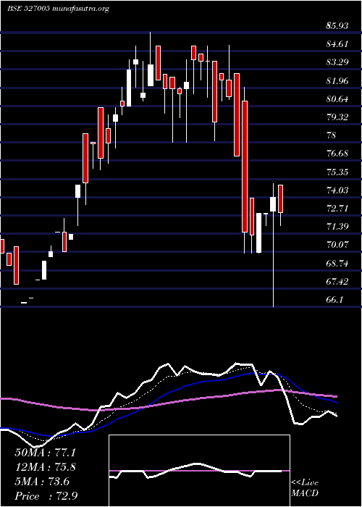Click the 71.39 price label
Viewport: 362px width, 507px height.
pyautogui.click(x=337, y=226)
